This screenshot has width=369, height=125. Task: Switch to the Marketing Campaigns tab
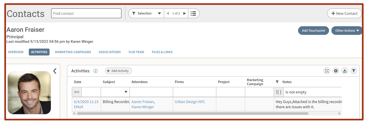coord(73,52)
